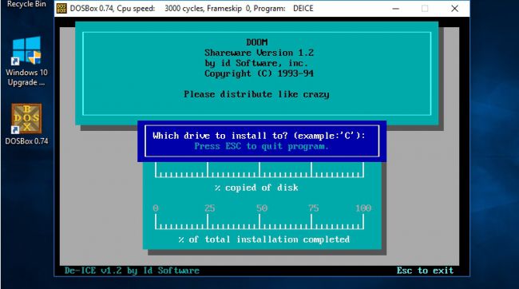Click the 'Please distribute like crazy' text
This screenshot has width=519, height=289.
click(x=256, y=94)
